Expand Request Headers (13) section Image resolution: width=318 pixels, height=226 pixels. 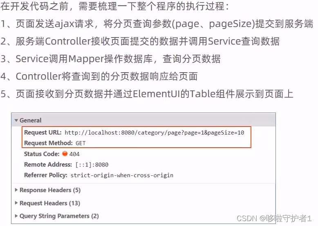pyautogui.click(x=16, y=203)
